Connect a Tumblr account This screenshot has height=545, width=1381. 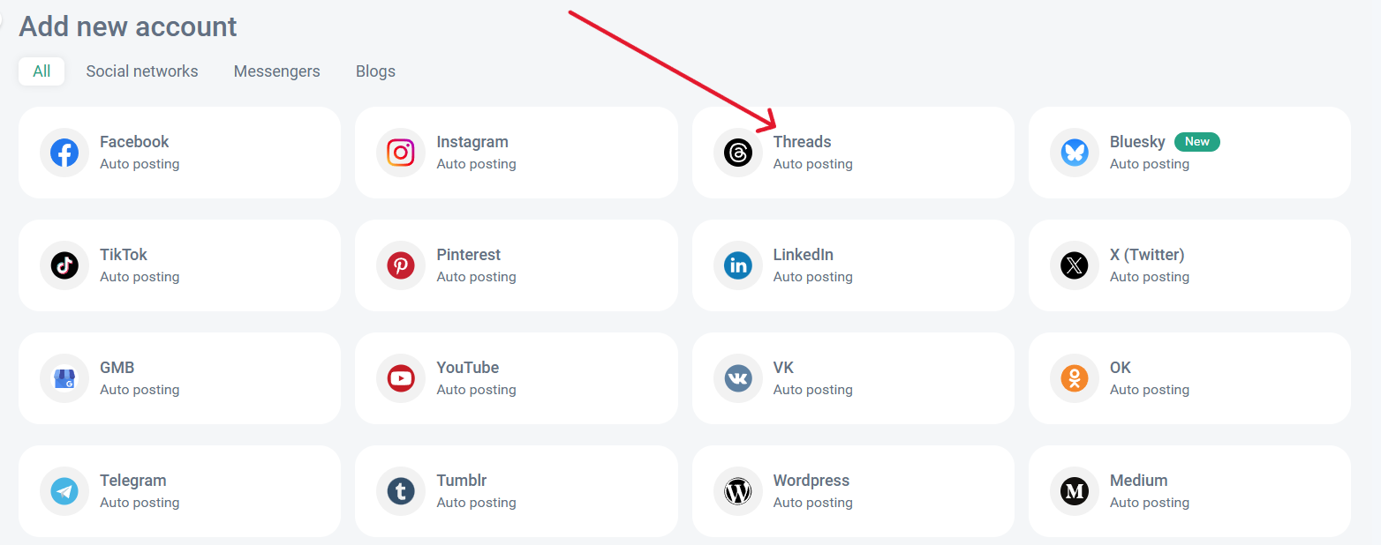pos(516,491)
